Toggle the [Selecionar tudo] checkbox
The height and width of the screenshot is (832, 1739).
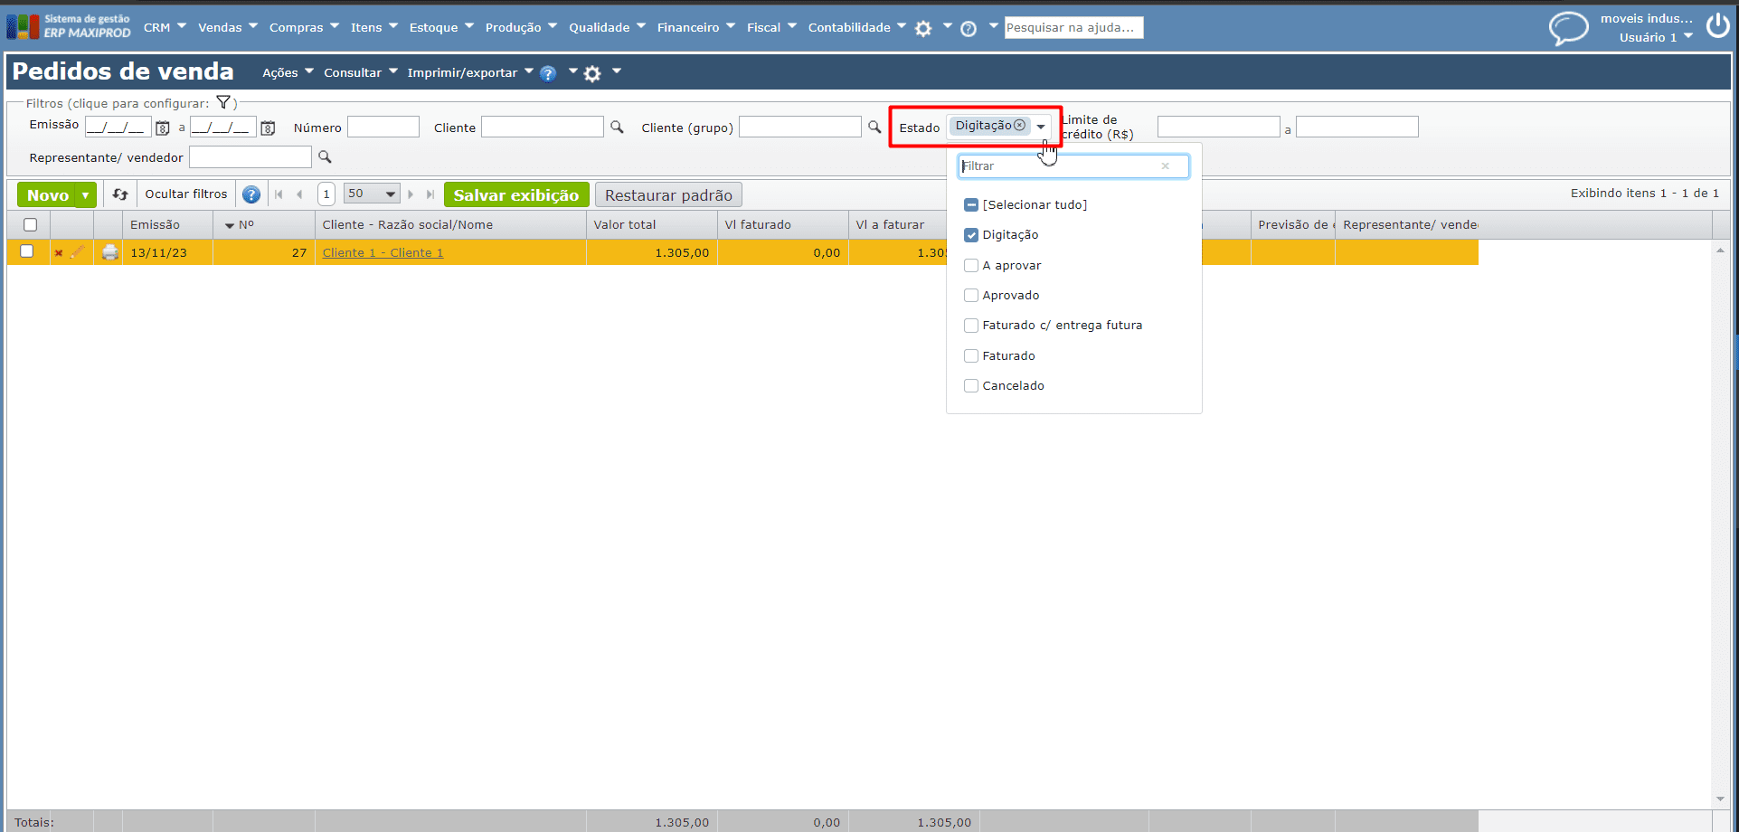[971, 205]
